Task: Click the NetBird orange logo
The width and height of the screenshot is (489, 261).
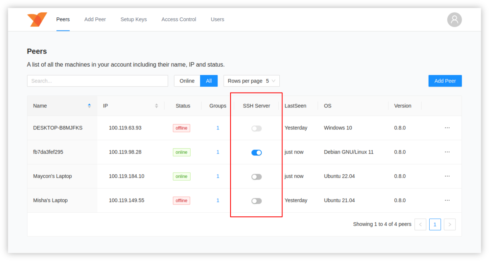Action: coord(37,19)
